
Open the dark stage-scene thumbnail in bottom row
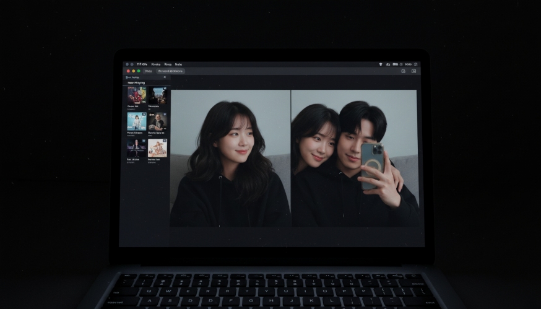136,148
